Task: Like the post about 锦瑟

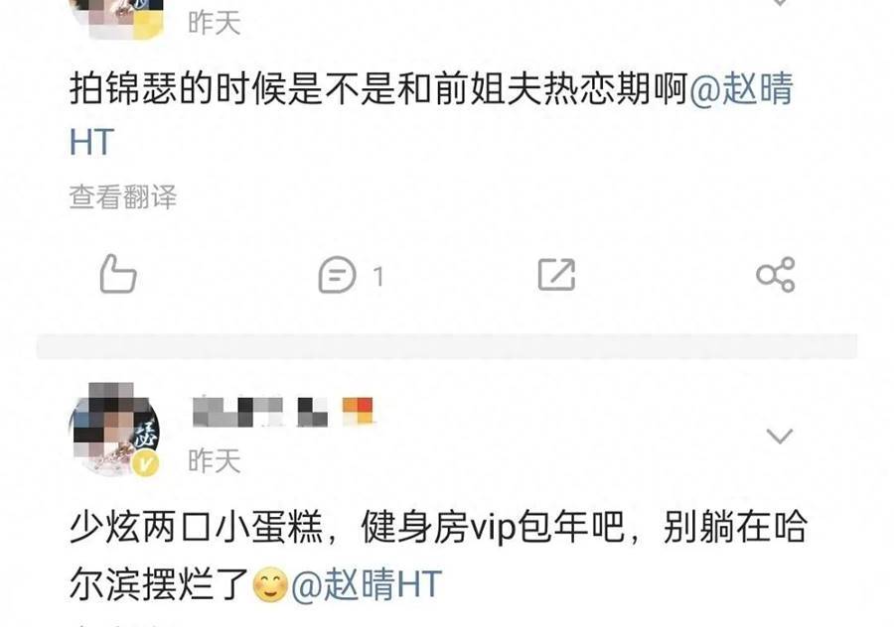Action: (x=118, y=275)
